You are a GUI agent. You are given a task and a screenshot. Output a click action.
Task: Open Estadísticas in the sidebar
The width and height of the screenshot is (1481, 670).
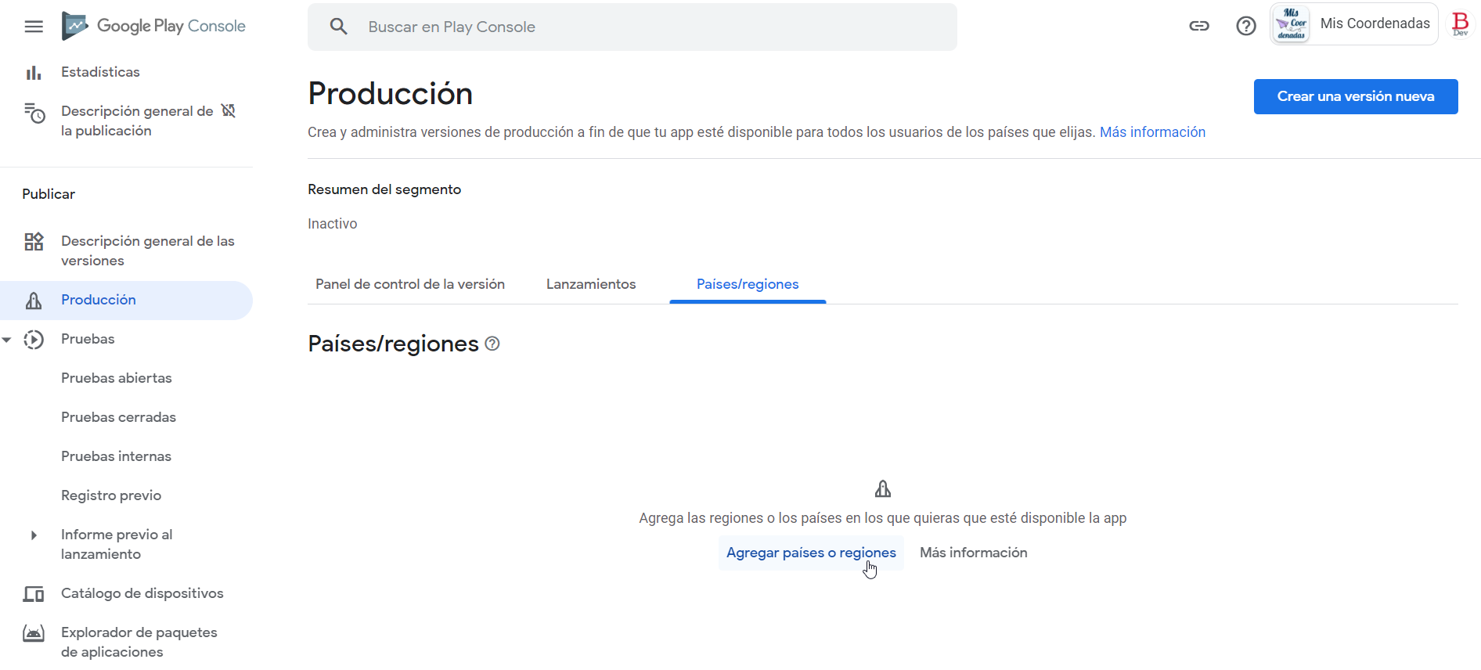100,72
